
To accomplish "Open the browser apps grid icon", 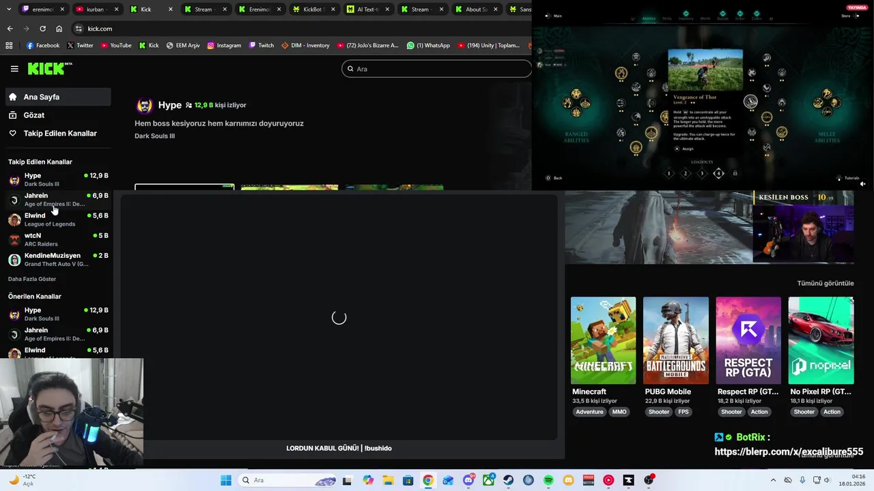I will (x=9, y=46).
